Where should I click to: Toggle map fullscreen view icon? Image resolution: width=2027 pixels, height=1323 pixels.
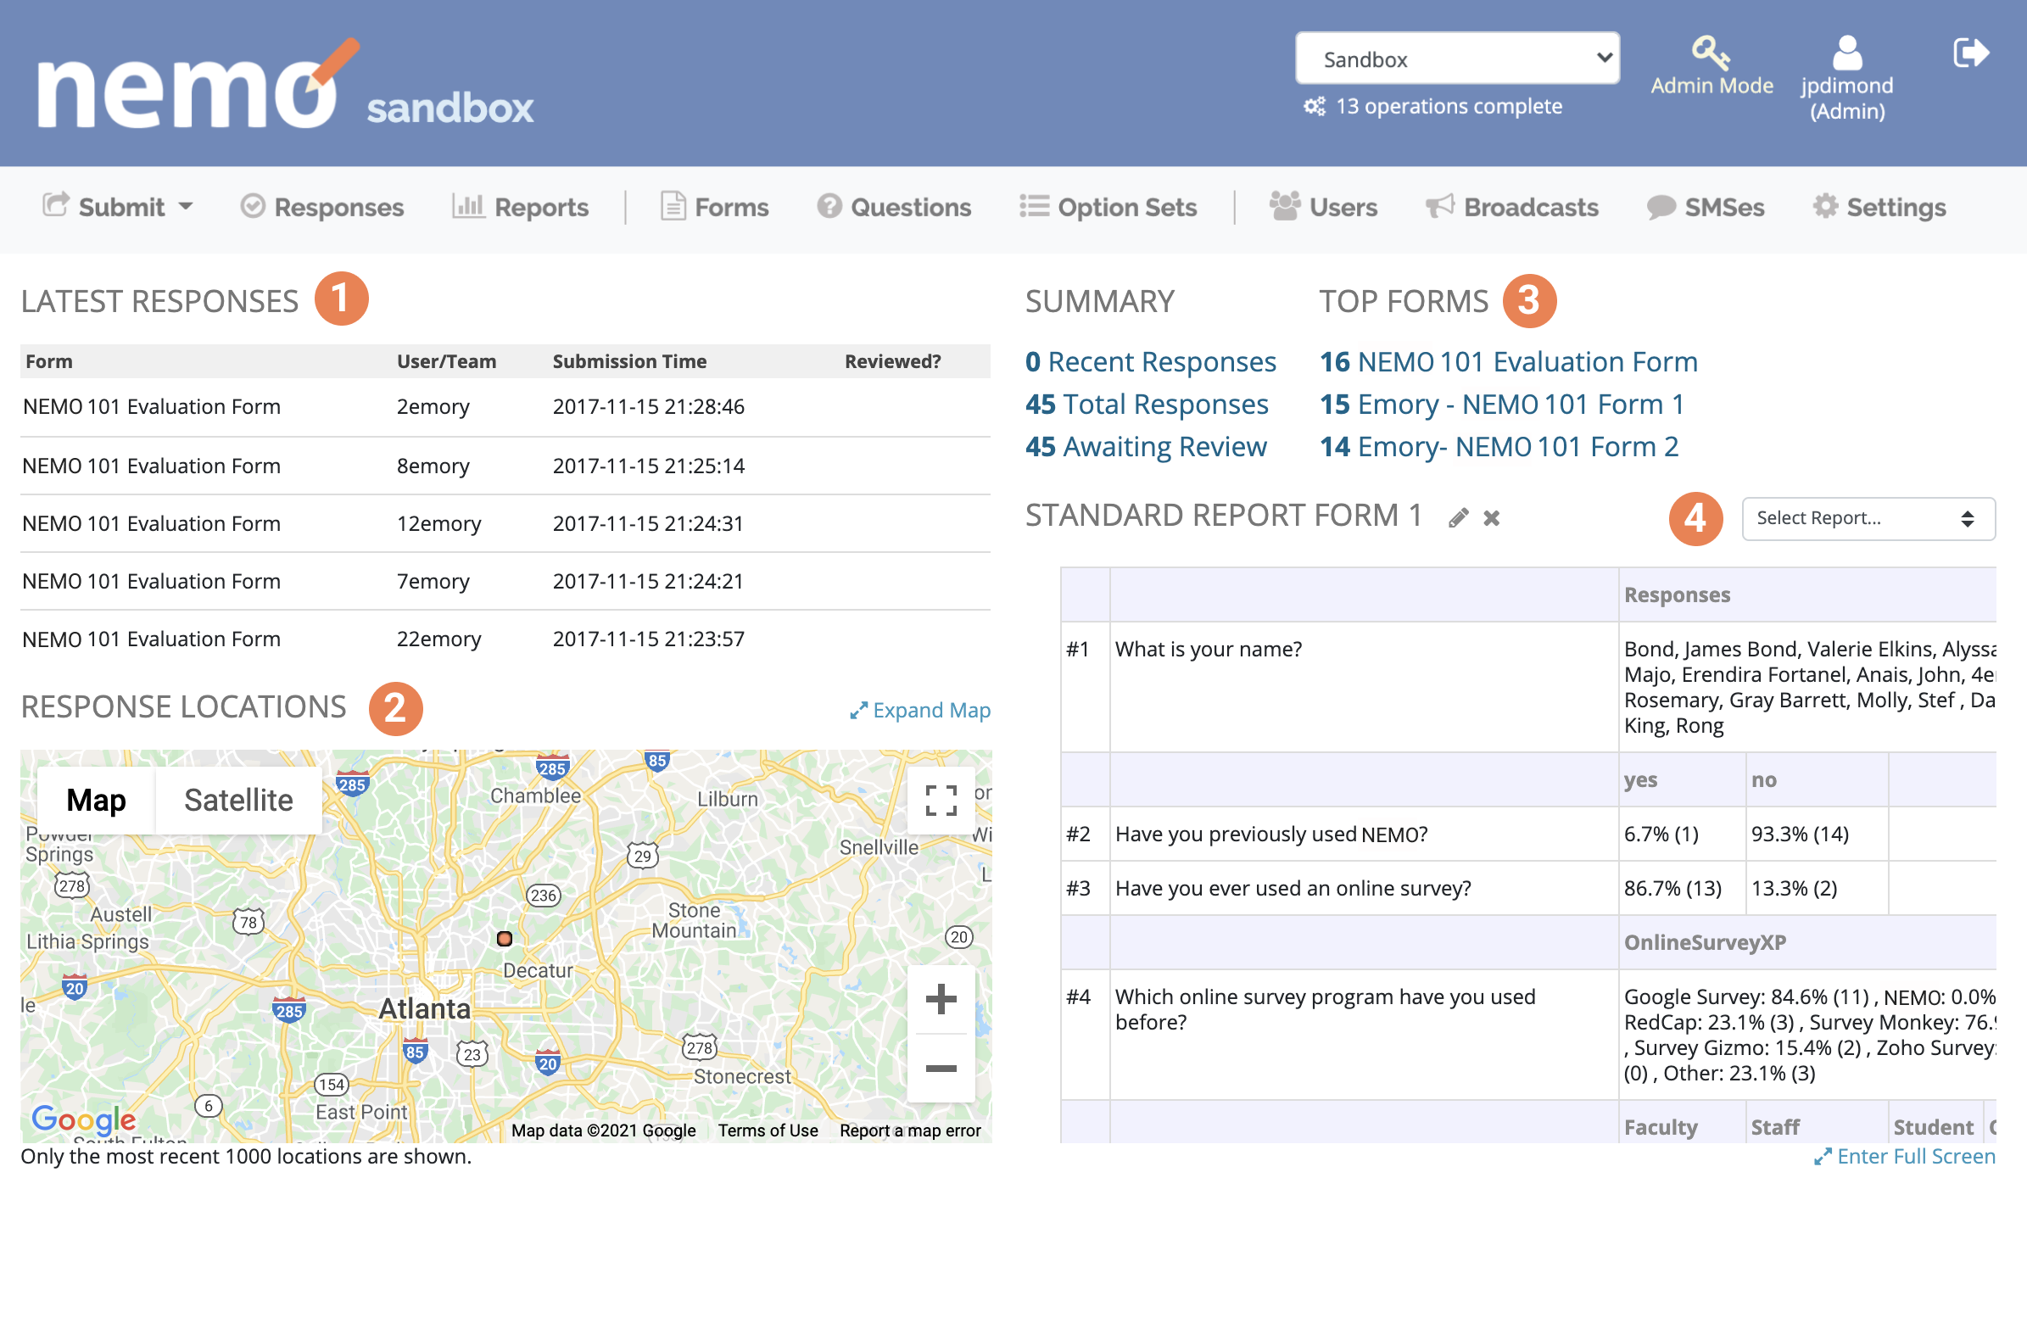(941, 800)
